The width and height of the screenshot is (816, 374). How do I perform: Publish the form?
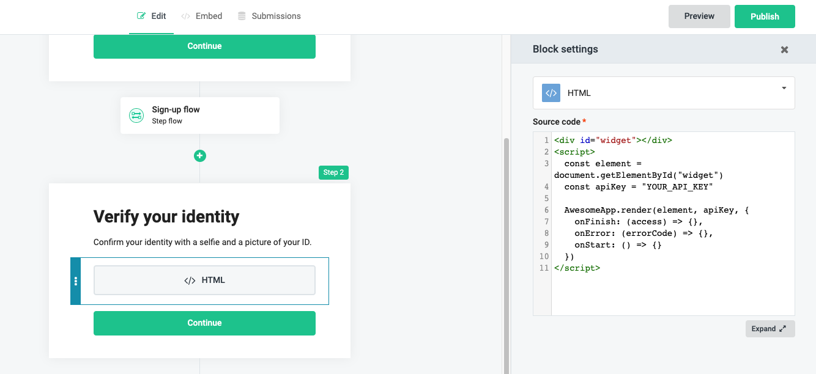(x=765, y=16)
